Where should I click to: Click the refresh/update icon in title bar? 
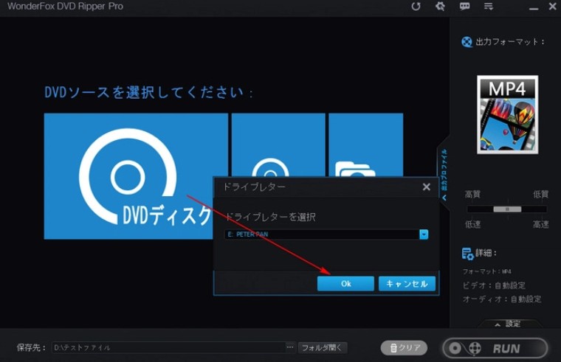tap(416, 7)
